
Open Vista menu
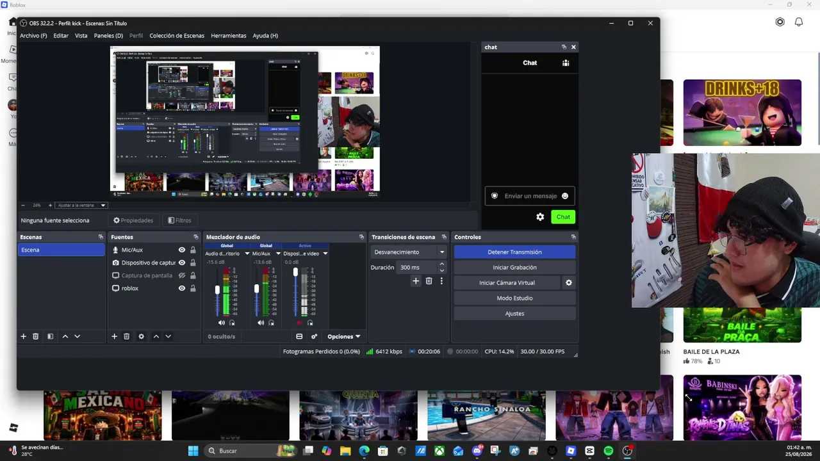[x=81, y=36]
